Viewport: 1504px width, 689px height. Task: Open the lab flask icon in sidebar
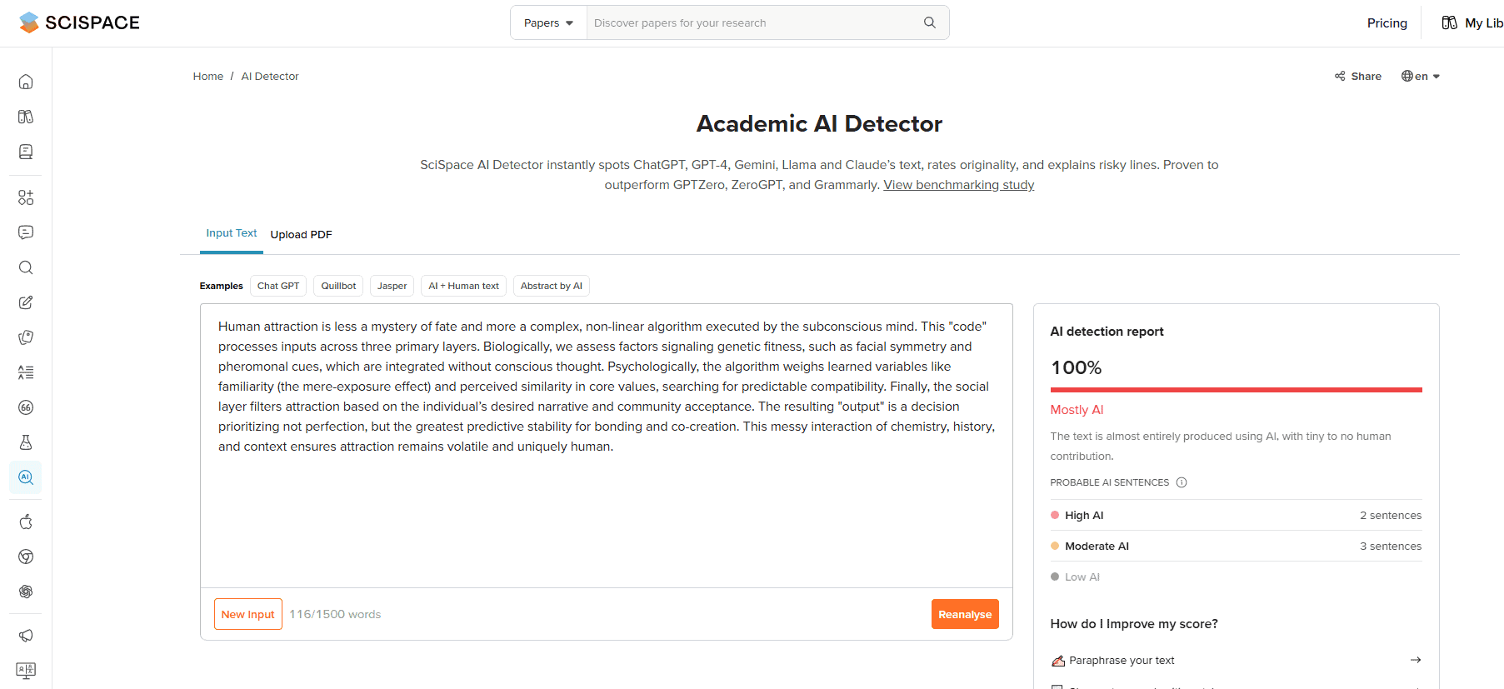tap(26, 442)
